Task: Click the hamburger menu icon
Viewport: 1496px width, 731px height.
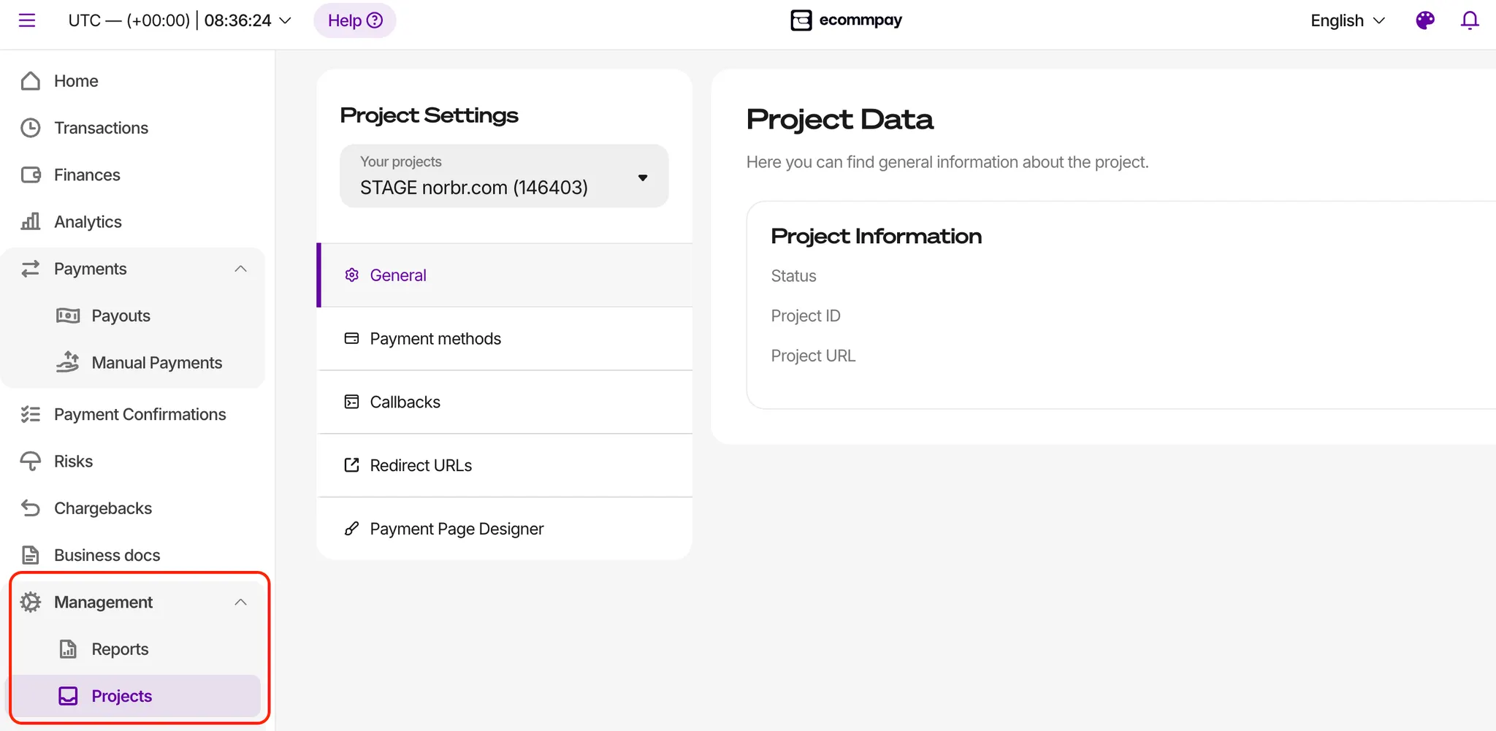Action: click(27, 20)
